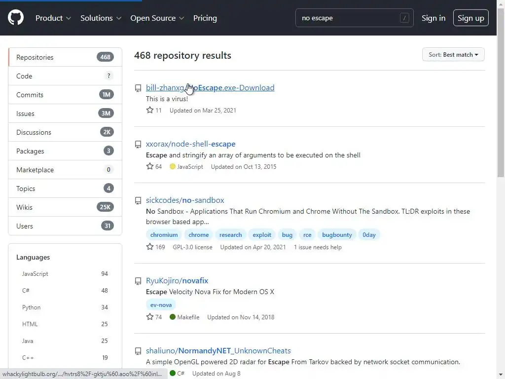Select the Code results category
Image resolution: width=505 pixels, height=379 pixels.
click(65, 76)
